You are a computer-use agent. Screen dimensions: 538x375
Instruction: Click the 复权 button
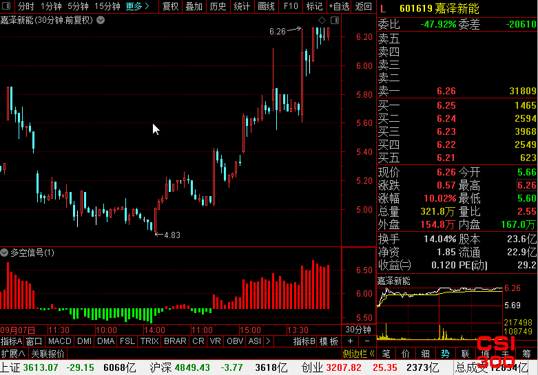point(171,6)
